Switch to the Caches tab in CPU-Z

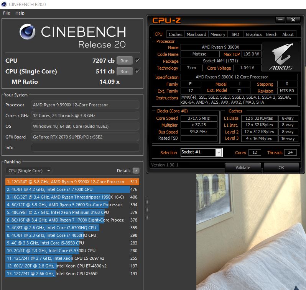click(176, 34)
